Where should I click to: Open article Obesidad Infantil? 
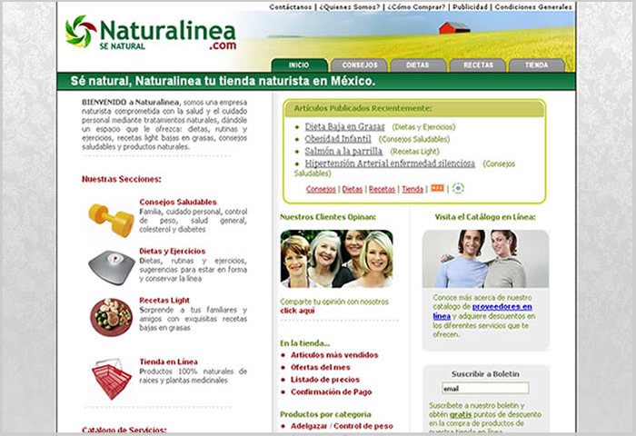pos(338,139)
